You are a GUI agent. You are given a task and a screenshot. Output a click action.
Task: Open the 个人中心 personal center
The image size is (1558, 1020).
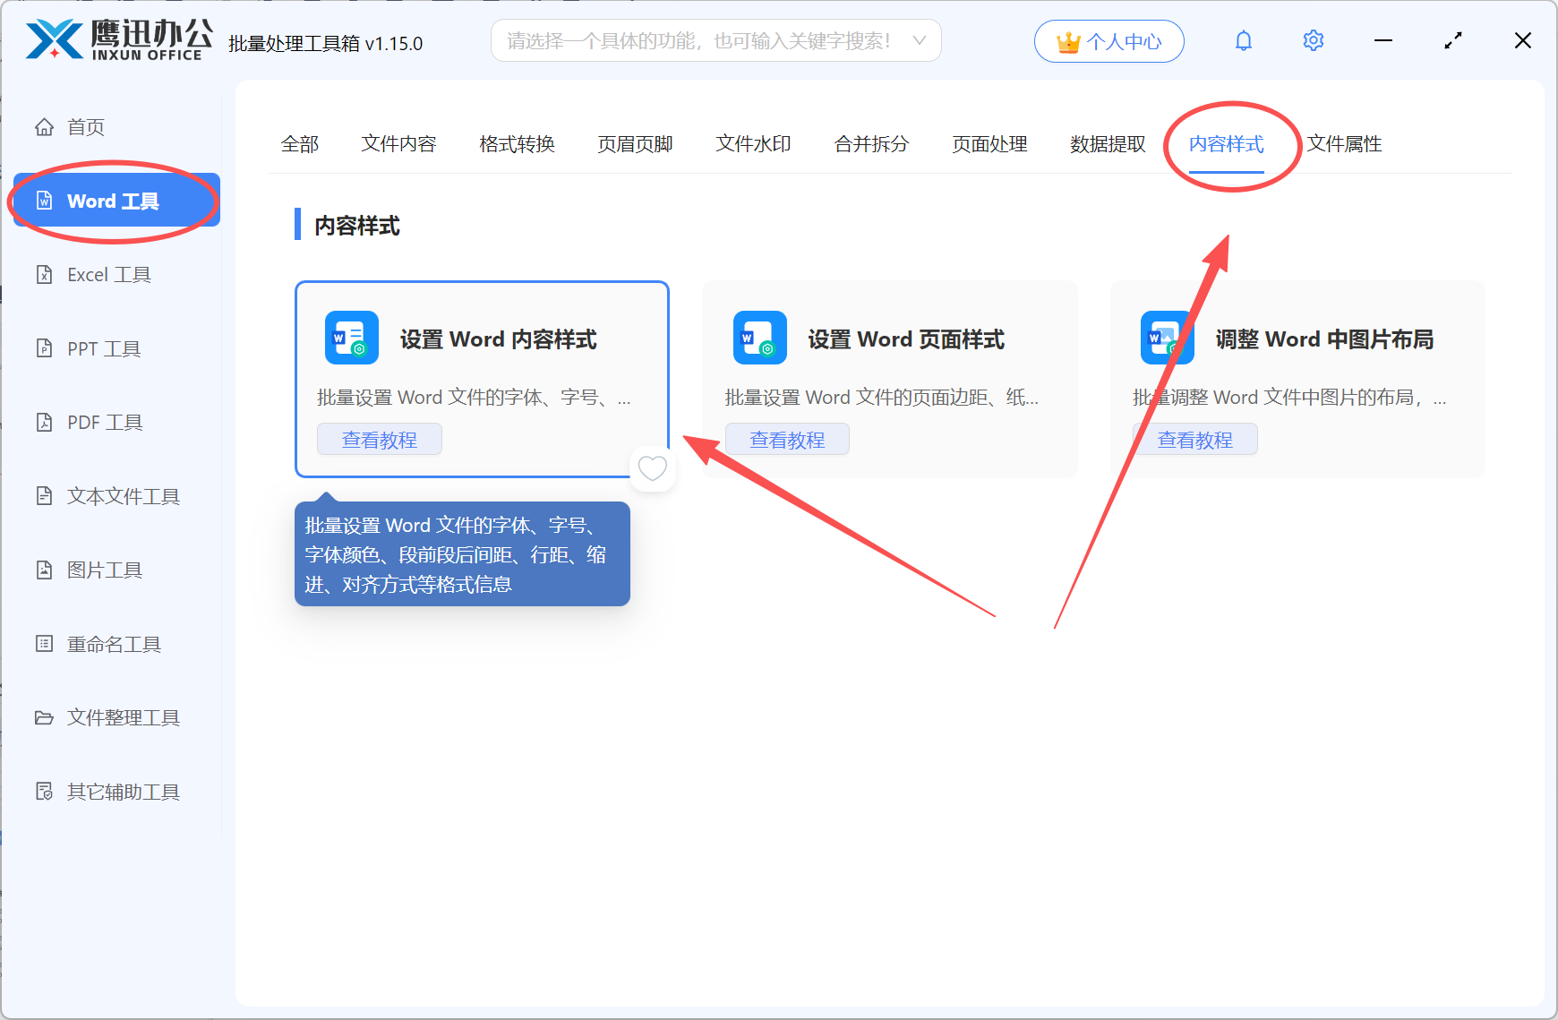click(1109, 41)
